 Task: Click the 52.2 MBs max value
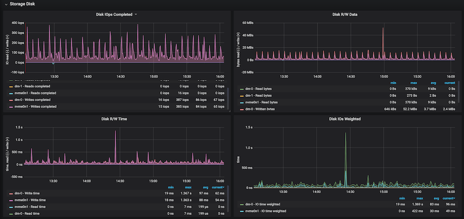click(x=411, y=109)
